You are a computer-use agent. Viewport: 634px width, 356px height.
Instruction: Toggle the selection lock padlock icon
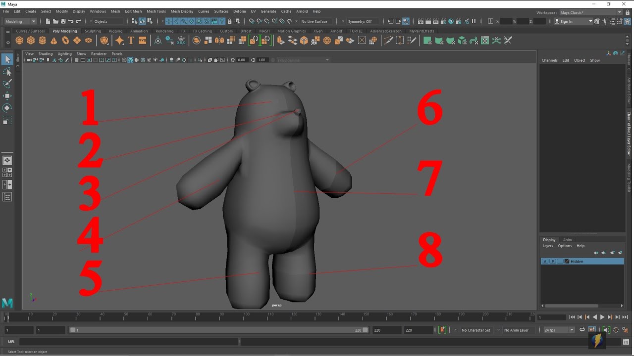tap(229, 21)
